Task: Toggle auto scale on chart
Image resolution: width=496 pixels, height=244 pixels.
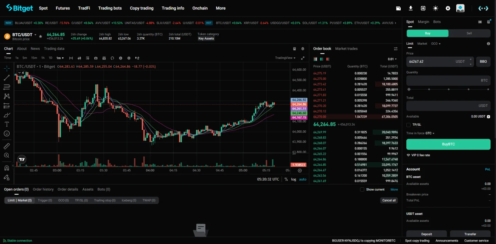Action: pos(303,179)
